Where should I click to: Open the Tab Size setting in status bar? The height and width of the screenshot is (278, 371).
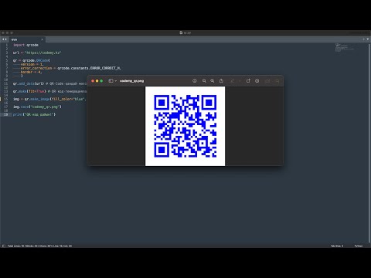337,246
